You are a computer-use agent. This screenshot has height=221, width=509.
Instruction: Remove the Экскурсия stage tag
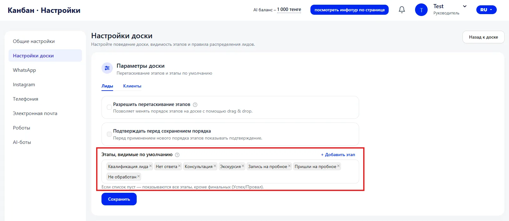pyautogui.click(x=243, y=166)
